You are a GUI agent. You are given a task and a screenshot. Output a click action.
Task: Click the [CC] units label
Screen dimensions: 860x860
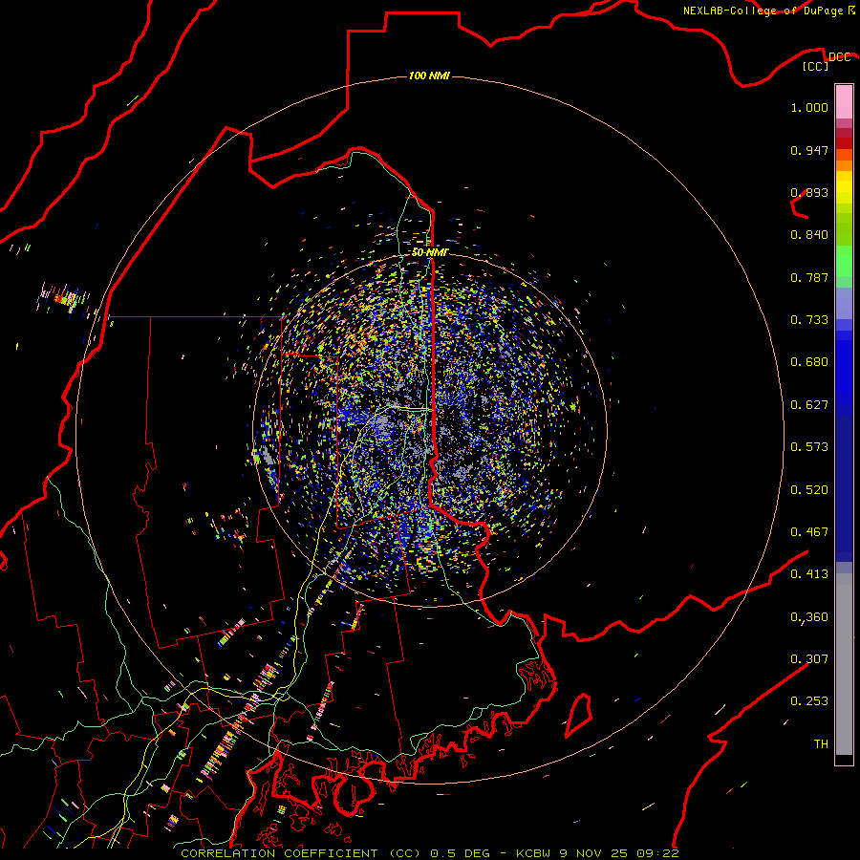[x=816, y=66]
